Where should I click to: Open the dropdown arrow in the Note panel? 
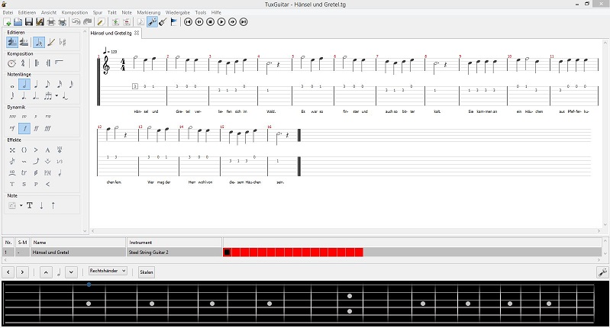coord(21,206)
